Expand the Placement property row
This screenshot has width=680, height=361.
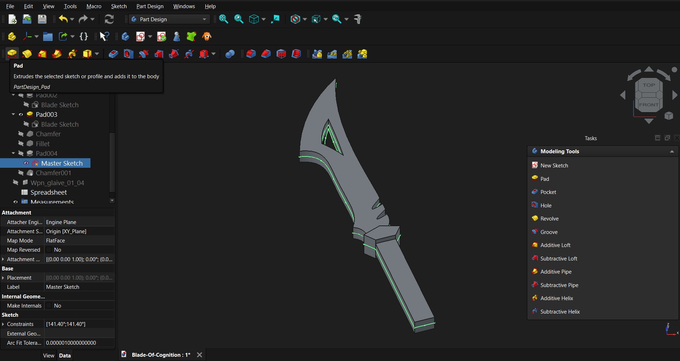pyautogui.click(x=3, y=278)
